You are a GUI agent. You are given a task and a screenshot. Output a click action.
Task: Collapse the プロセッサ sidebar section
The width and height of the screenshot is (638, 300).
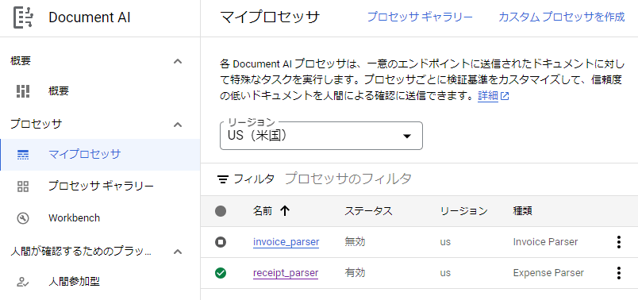[x=178, y=125]
